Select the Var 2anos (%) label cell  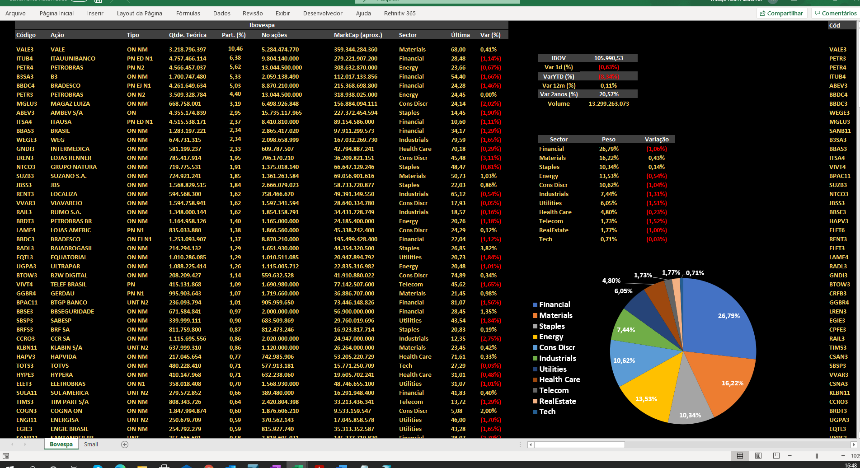[559, 94]
